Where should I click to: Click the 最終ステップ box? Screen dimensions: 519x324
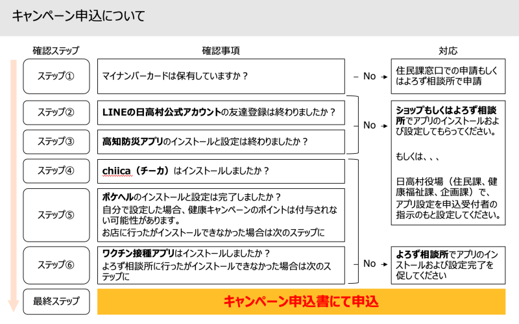coord(56,301)
